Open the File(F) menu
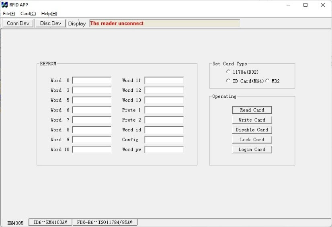The width and height of the screenshot is (332, 227). 9,14
